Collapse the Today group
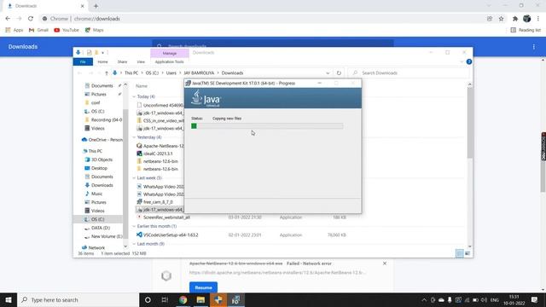This screenshot has height=307, width=546. click(x=134, y=96)
